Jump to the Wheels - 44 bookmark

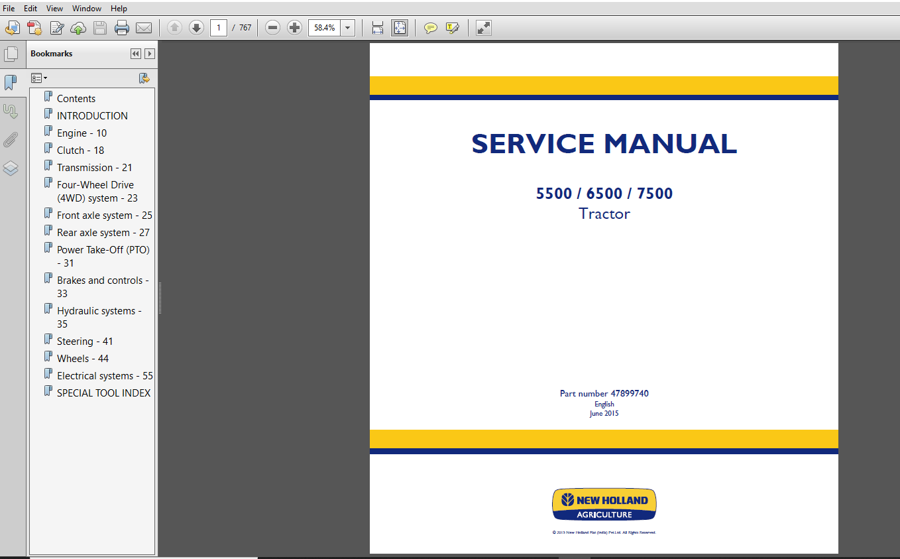(83, 358)
